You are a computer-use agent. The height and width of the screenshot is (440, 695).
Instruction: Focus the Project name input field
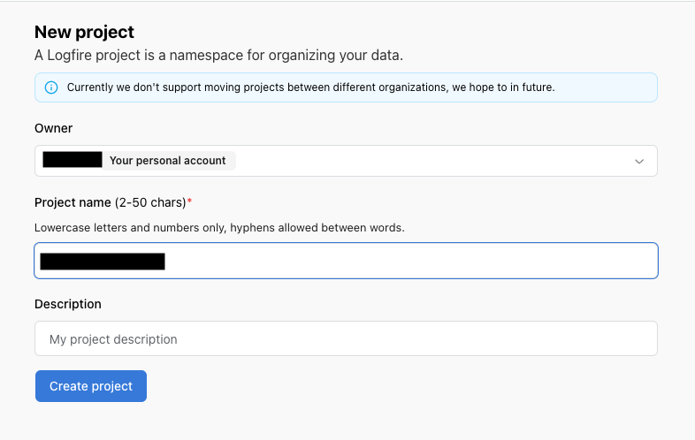click(346, 261)
